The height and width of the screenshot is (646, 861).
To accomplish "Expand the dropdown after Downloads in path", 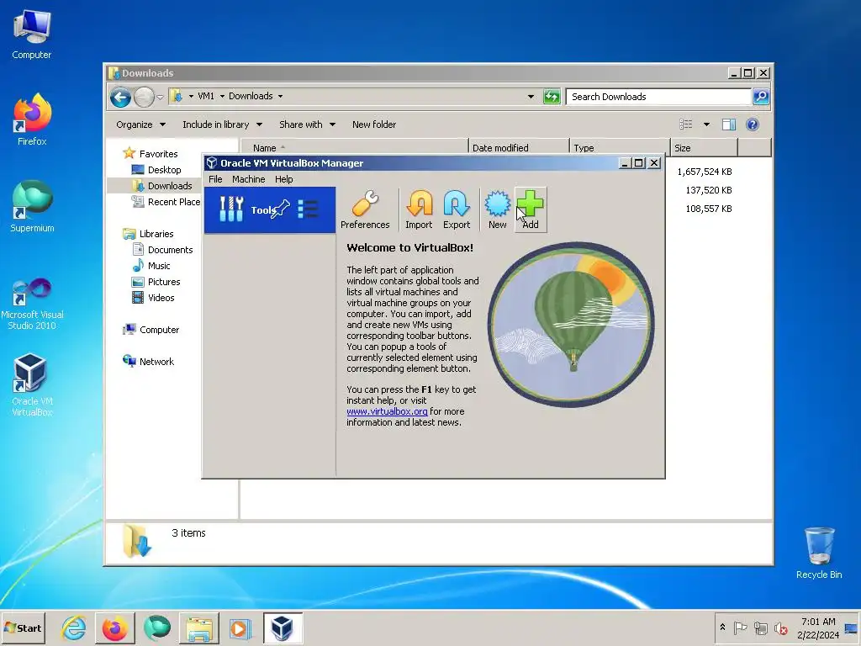I will (280, 96).
